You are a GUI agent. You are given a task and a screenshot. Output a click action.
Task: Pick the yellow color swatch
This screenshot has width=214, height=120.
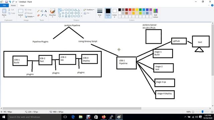[x=137, y=10]
